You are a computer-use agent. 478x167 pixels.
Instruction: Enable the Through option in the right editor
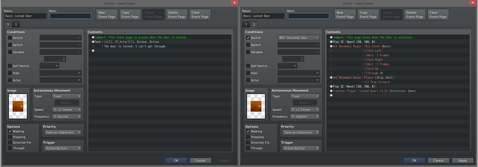[x=248, y=148]
